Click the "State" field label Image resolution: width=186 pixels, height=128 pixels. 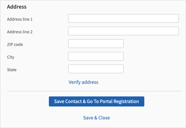(x=12, y=70)
